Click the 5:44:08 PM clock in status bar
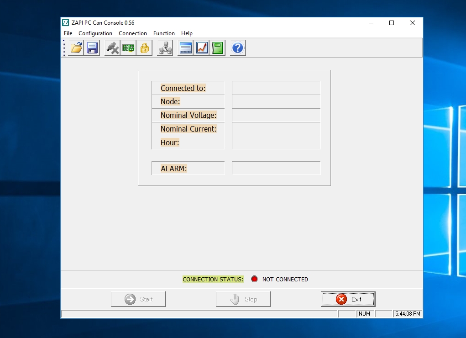The height and width of the screenshot is (338, 466). pos(408,314)
